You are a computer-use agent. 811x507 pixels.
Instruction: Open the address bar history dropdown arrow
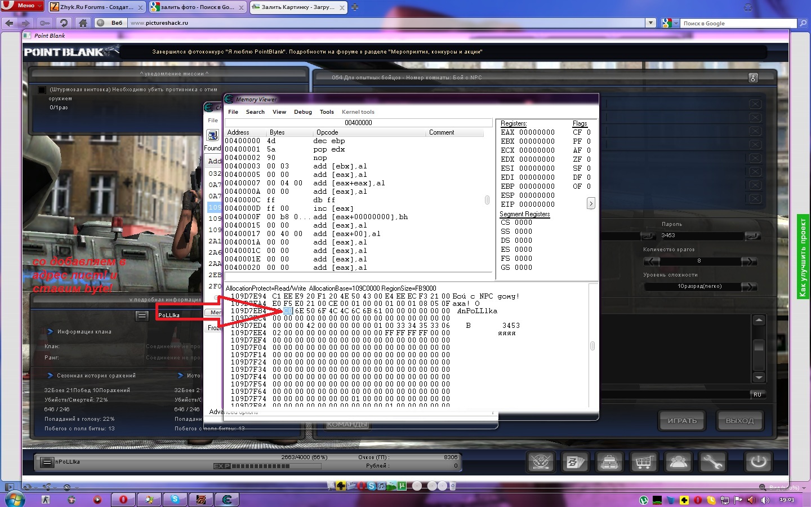pos(651,23)
